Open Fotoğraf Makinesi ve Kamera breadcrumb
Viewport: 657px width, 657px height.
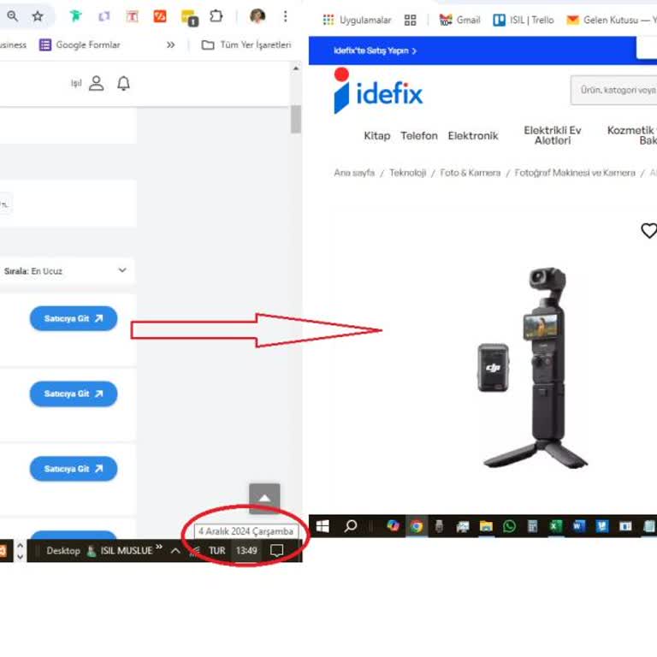pyautogui.click(x=575, y=173)
